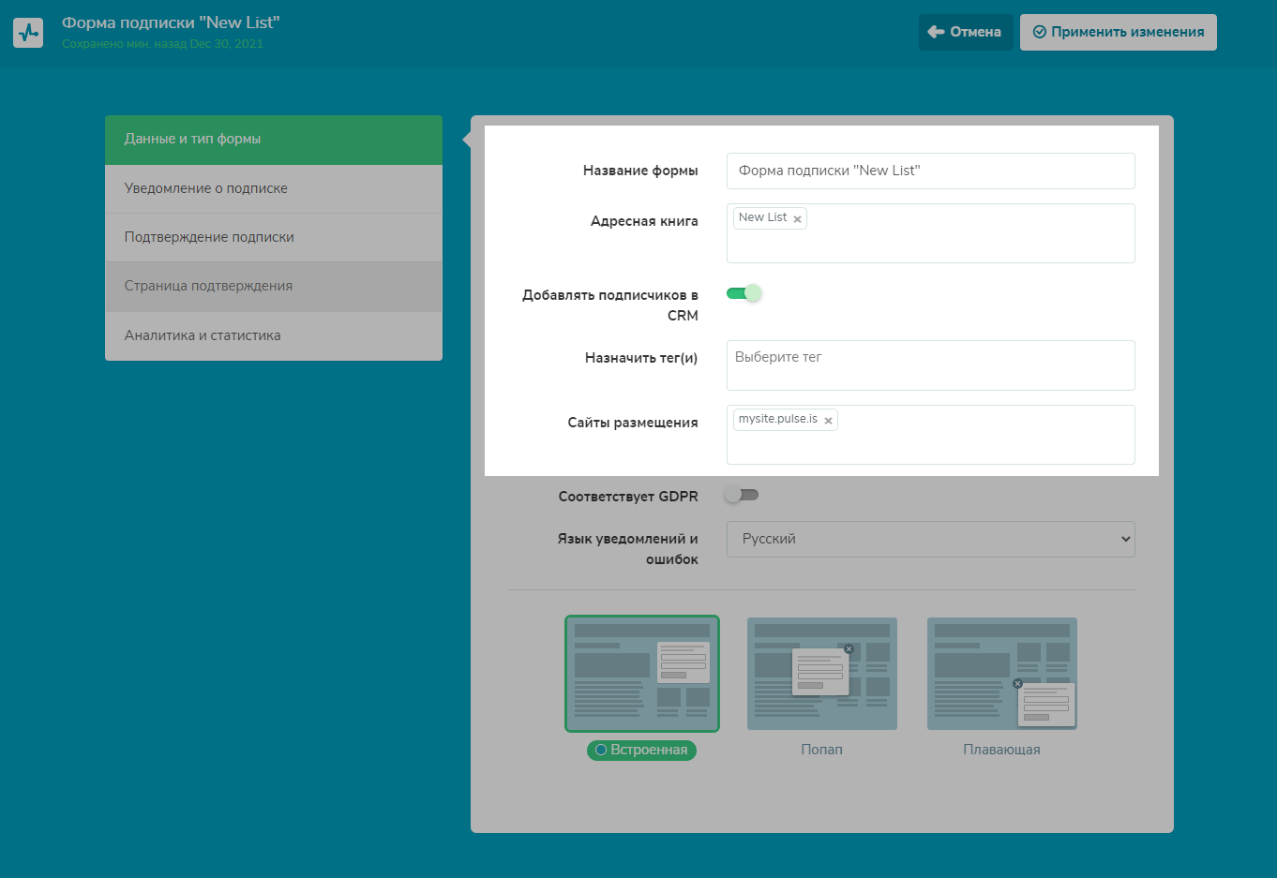Open the notification language dropdown
Image resolution: width=1277 pixels, height=878 pixels.
930,539
